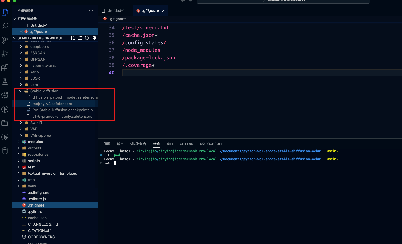Open v1-5-pruned-emaonly.safetensors file
Viewport: 402px width, 244px height.
[x=55, y=116]
